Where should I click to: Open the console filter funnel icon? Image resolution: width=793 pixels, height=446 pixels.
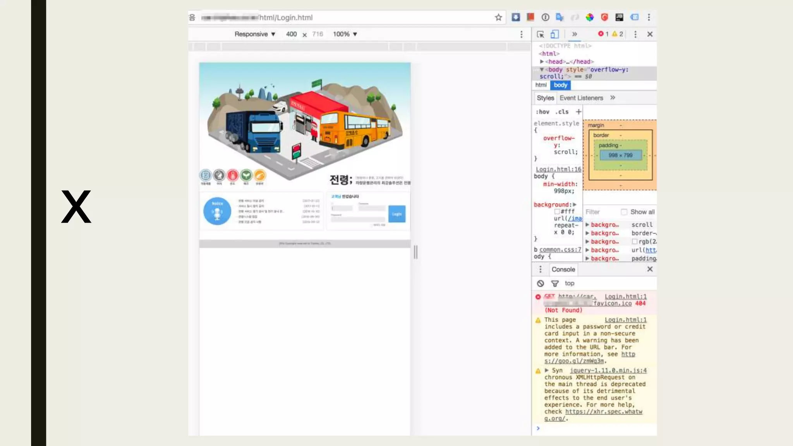(x=555, y=283)
